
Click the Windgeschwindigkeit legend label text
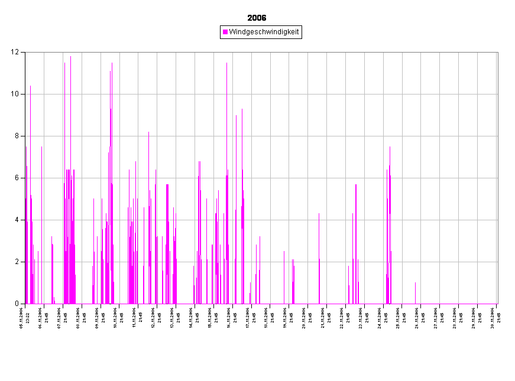264,32
